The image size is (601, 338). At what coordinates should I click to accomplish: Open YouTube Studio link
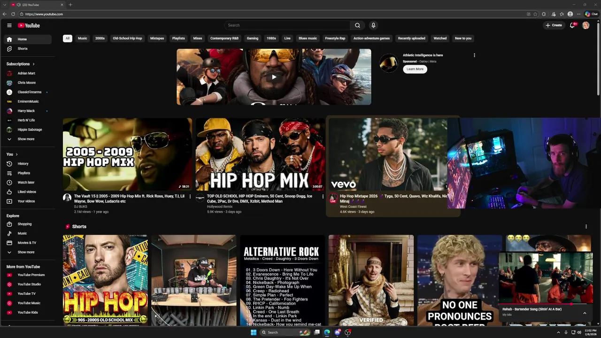coord(28,284)
